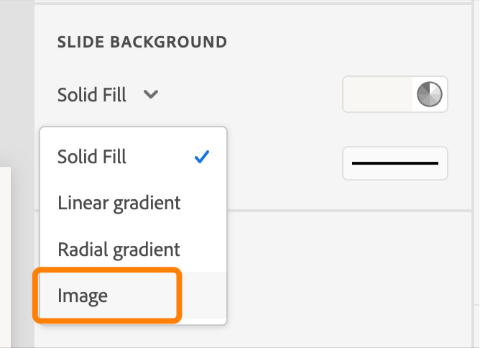Select the Radial gradient option
The image size is (480, 348).
click(x=119, y=249)
